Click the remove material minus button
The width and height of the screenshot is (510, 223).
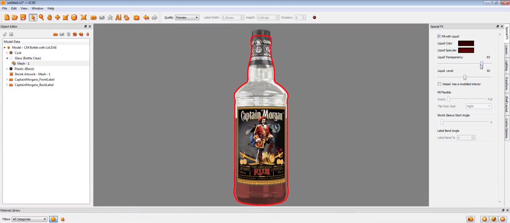pyautogui.click(x=502, y=219)
